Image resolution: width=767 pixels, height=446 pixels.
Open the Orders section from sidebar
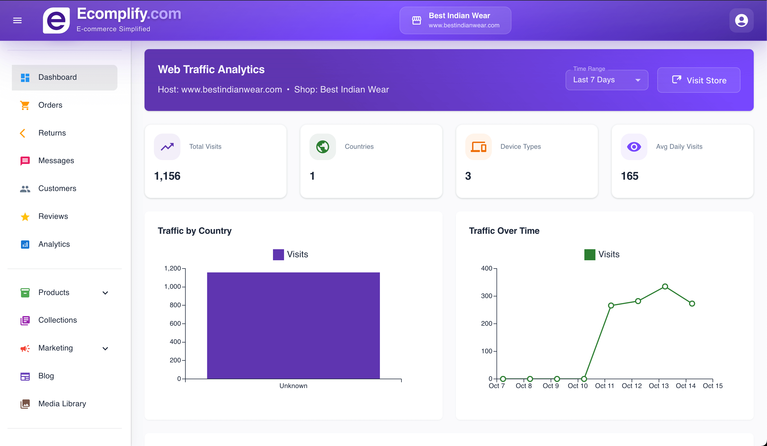coord(50,105)
